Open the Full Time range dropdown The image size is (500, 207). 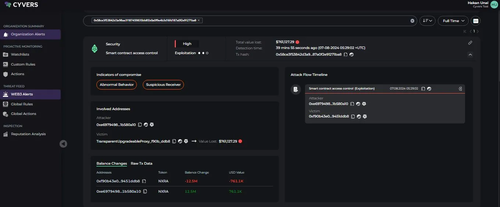(453, 21)
